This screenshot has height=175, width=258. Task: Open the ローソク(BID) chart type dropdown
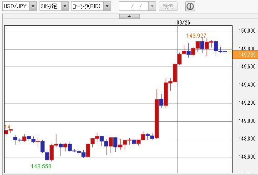pyautogui.click(x=107, y=6)
